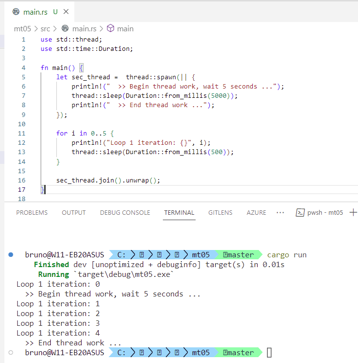Switch to GITLENS panel tab
The image size is (358, 363).
coord(220,212)
